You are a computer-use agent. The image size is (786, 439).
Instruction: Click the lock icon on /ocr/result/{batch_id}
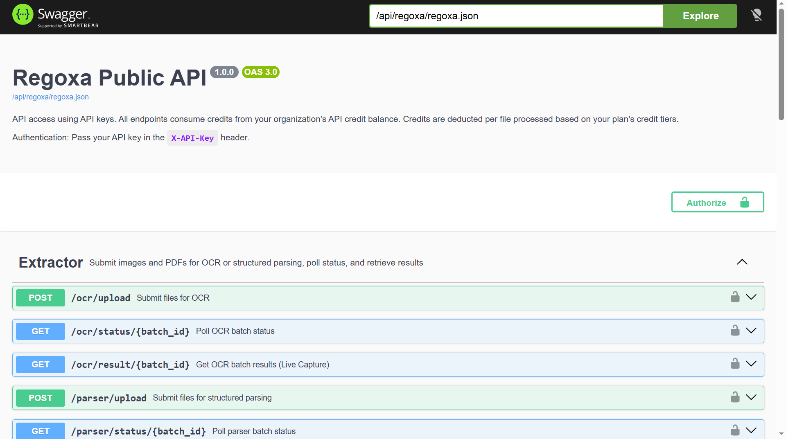tap(735, 364)
